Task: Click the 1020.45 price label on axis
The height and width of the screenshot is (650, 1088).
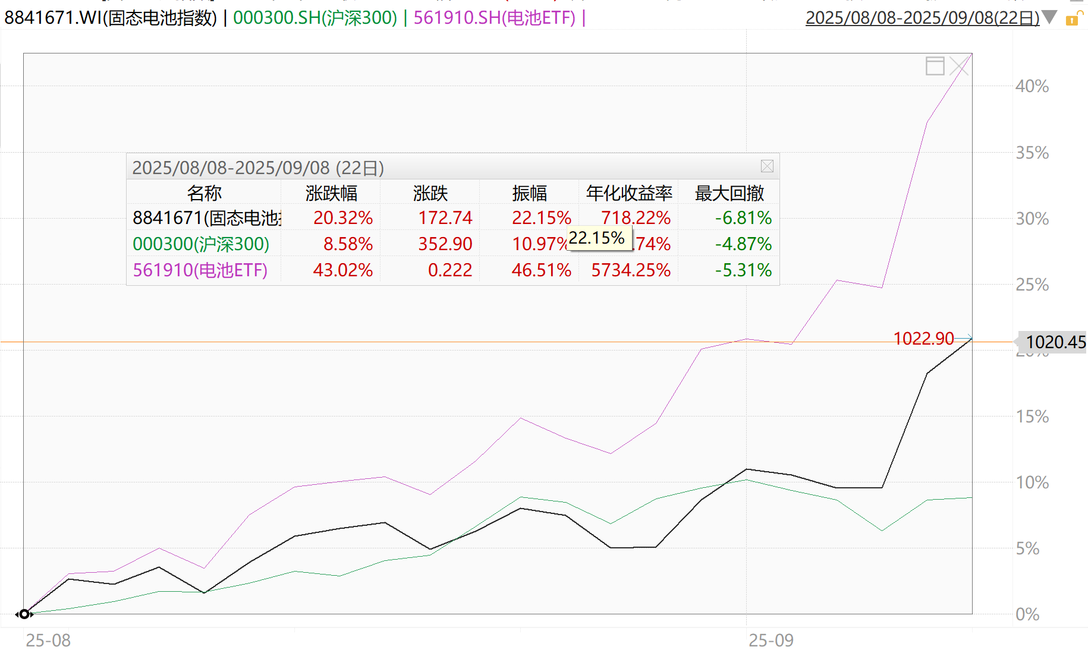Action: pos(1055,342)
